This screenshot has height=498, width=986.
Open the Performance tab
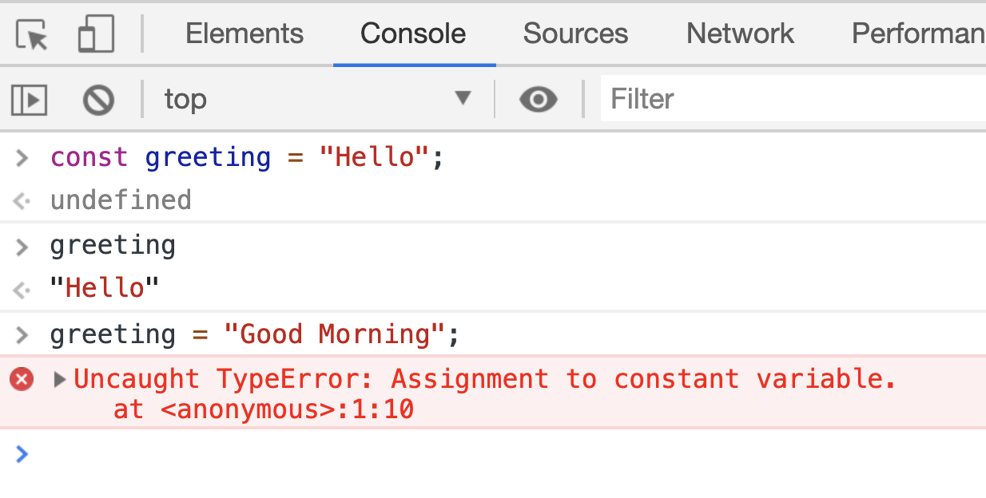[918, 34]
